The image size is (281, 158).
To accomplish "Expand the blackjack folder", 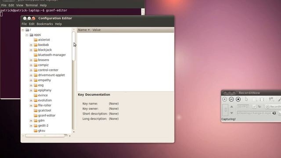I will [x=31, y=50].
